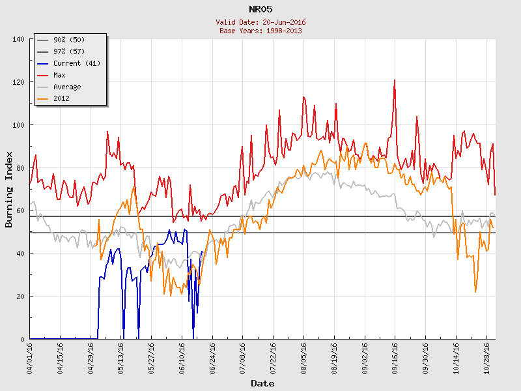This screenshot has width=521, height=391.
Task: Click the 10/28/16 date tick label
Action: coord(486,358)
